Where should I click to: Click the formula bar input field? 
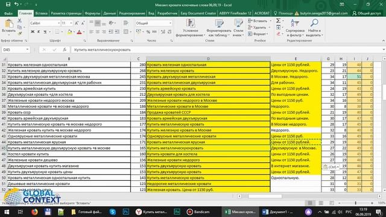(x=227, y=49)
